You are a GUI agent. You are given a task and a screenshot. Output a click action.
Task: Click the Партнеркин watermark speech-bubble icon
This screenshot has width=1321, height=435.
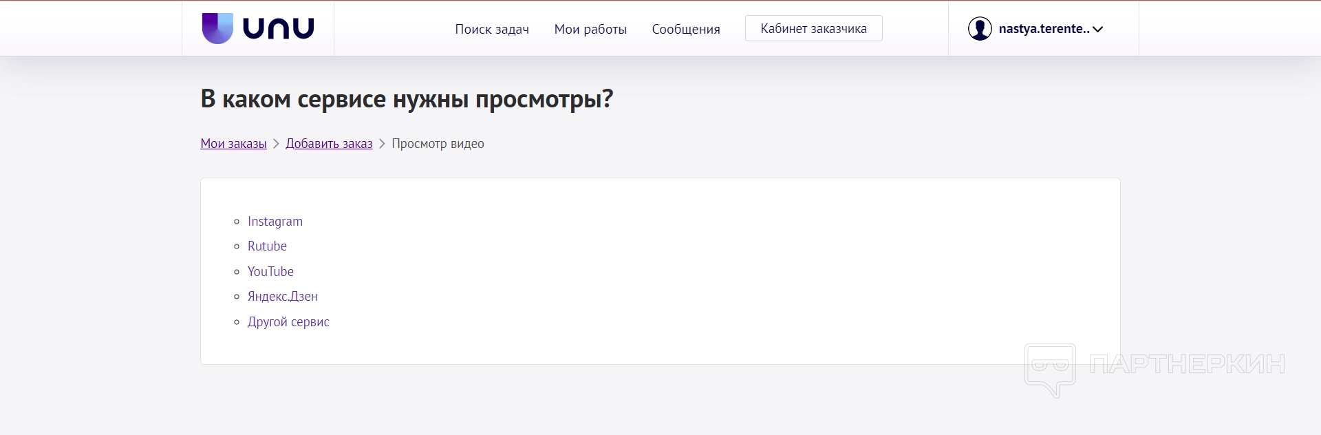(x=1050, y=368)
